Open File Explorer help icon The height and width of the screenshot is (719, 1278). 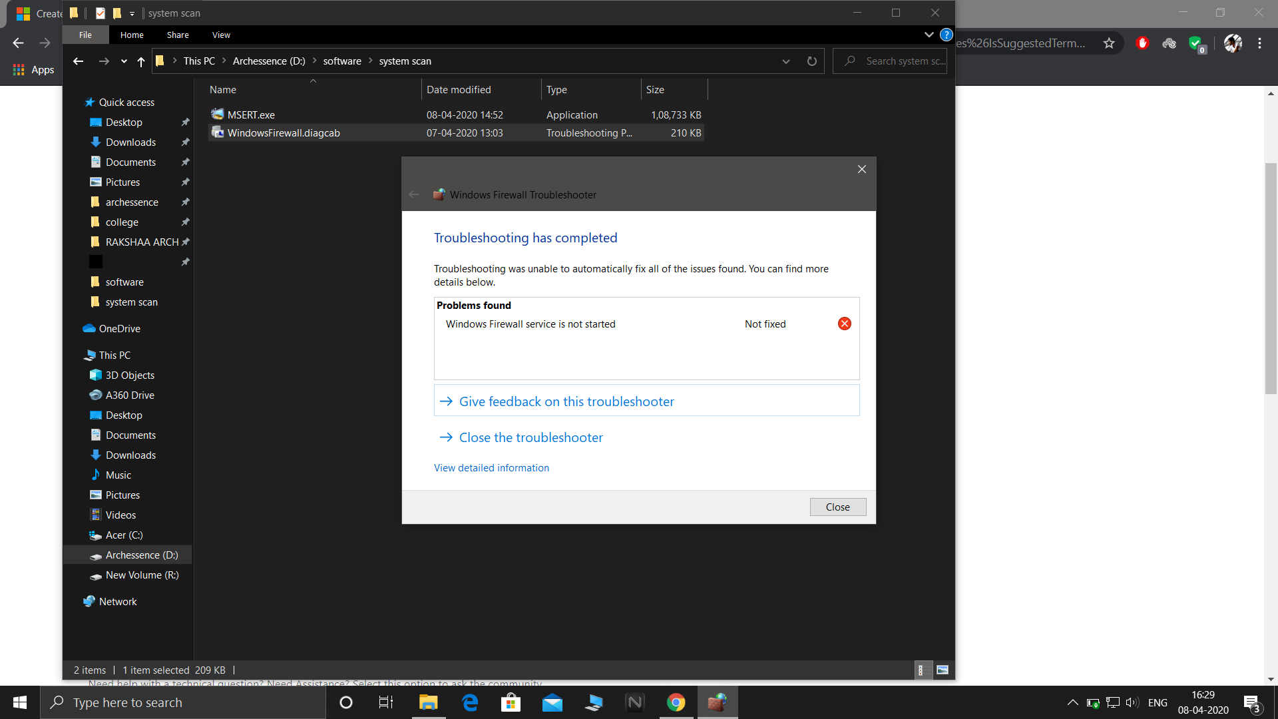click(x=946, y=35)
